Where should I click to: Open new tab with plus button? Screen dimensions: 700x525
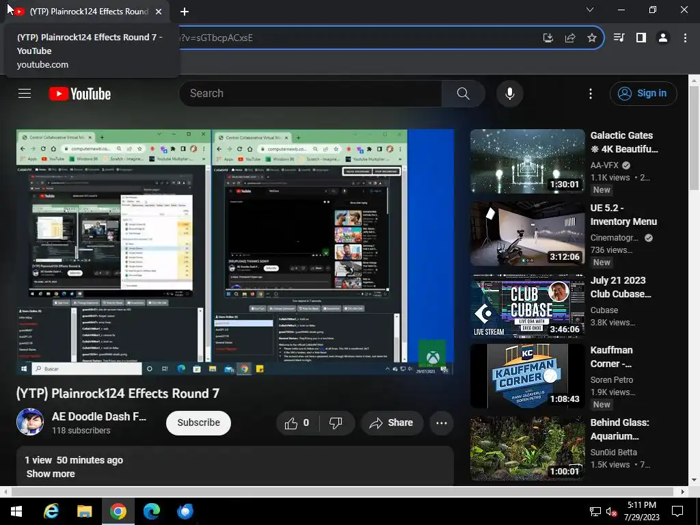click(185, 12)
